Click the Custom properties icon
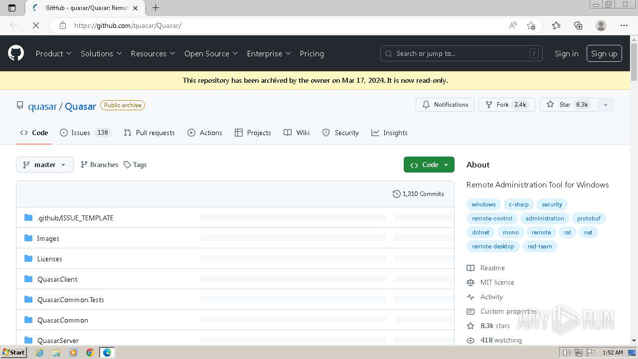Image resolution: width=638 pixels, height=359 pixels. click(471, 311)
